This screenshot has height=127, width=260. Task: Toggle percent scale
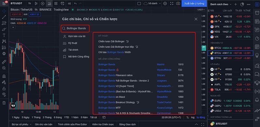188,117
